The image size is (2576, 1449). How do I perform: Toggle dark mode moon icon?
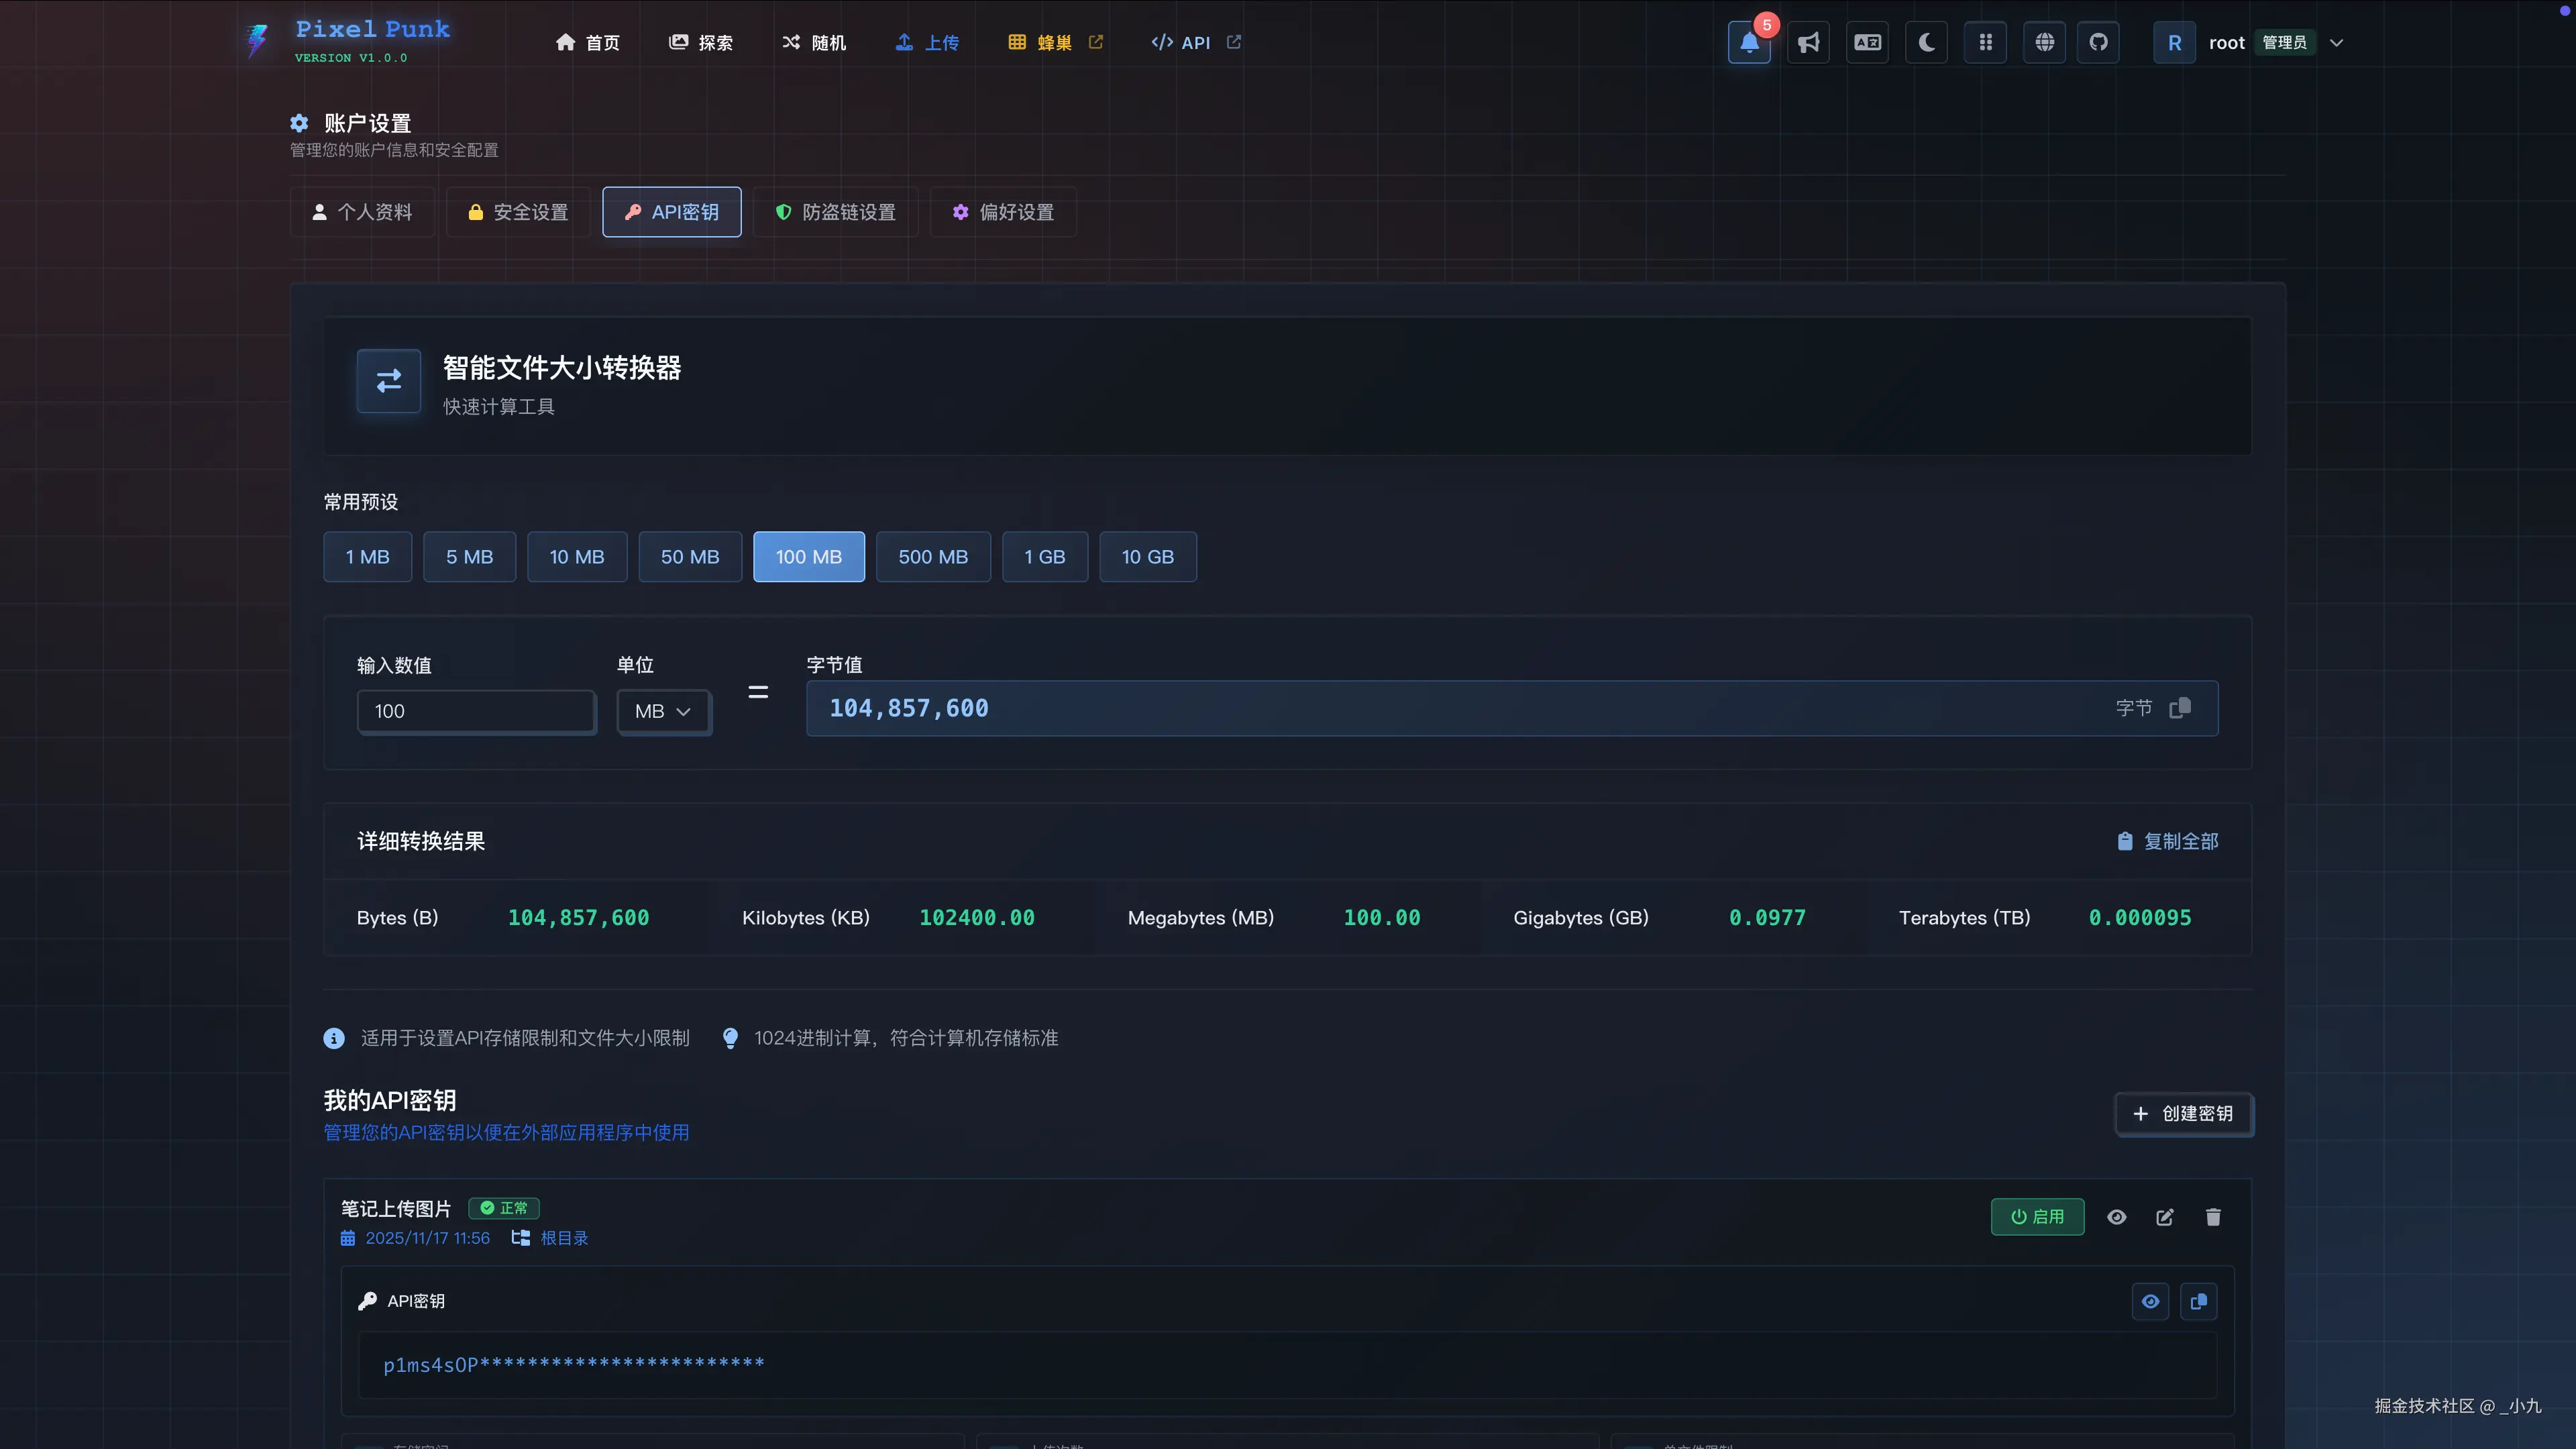[1926, 43]
